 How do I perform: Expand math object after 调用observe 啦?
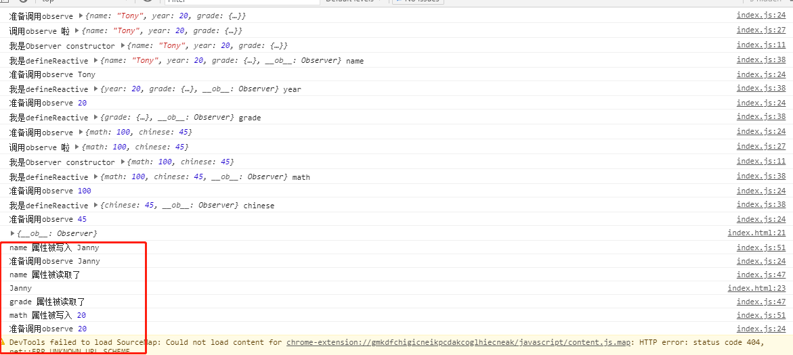pos(77,147)
